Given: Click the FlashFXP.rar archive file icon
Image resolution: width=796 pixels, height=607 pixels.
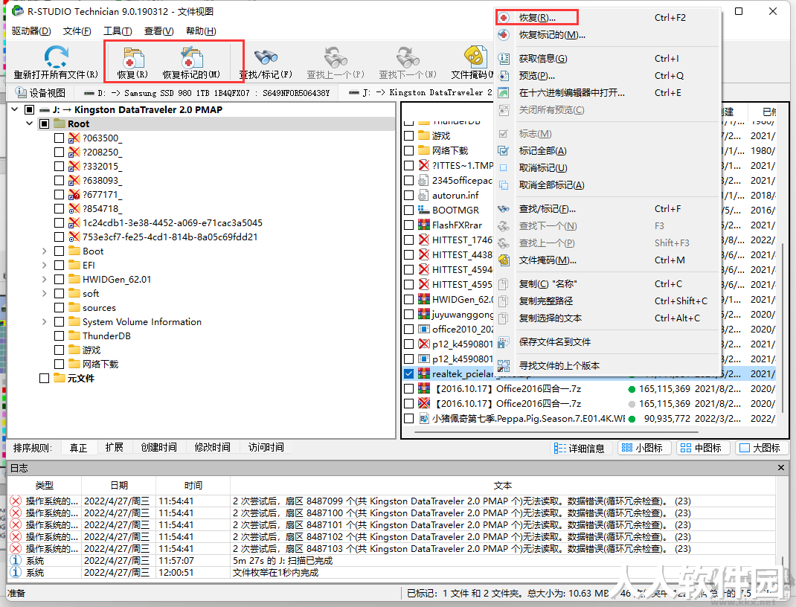Looking at the screenshot, I should (424, 225).
